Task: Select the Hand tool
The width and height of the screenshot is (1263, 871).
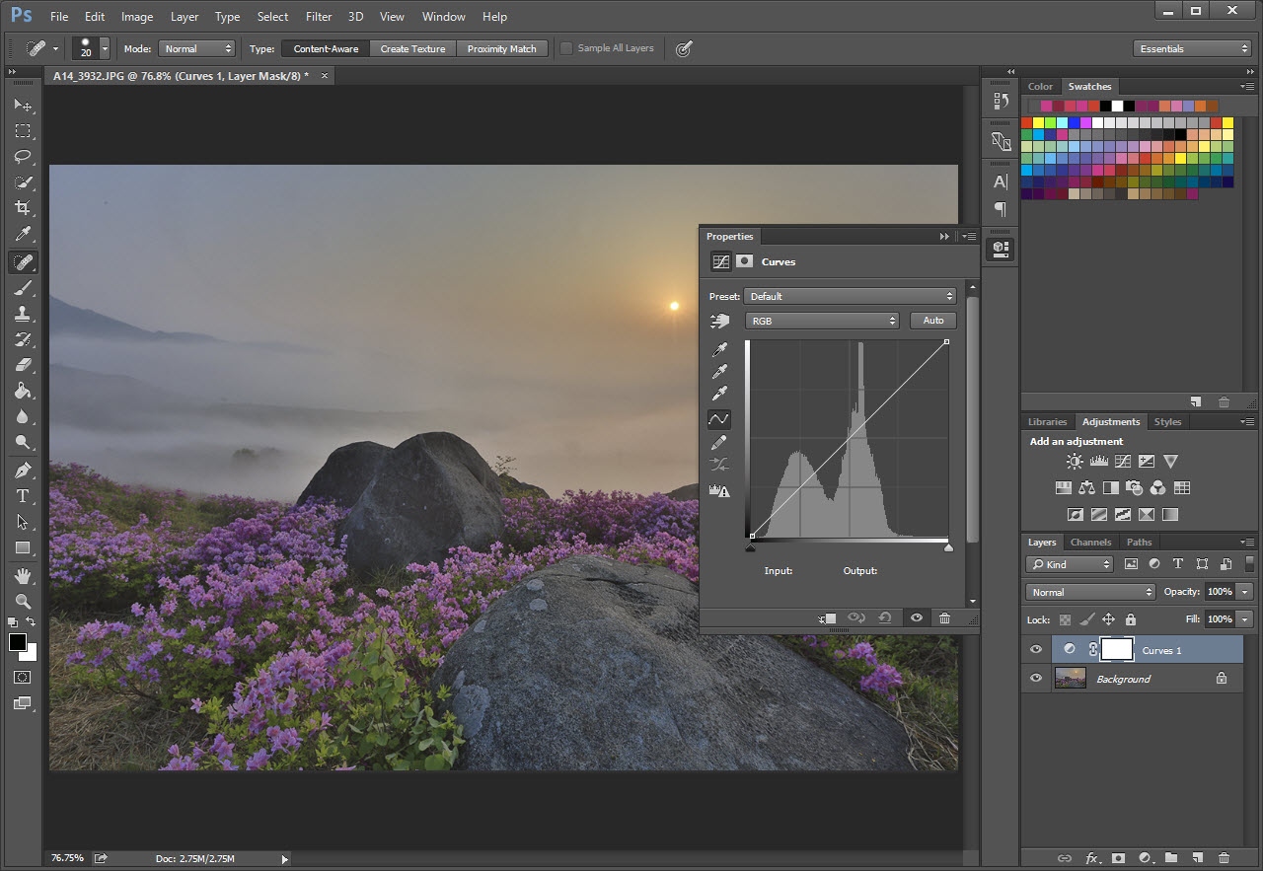Action: tap(23, 575)
